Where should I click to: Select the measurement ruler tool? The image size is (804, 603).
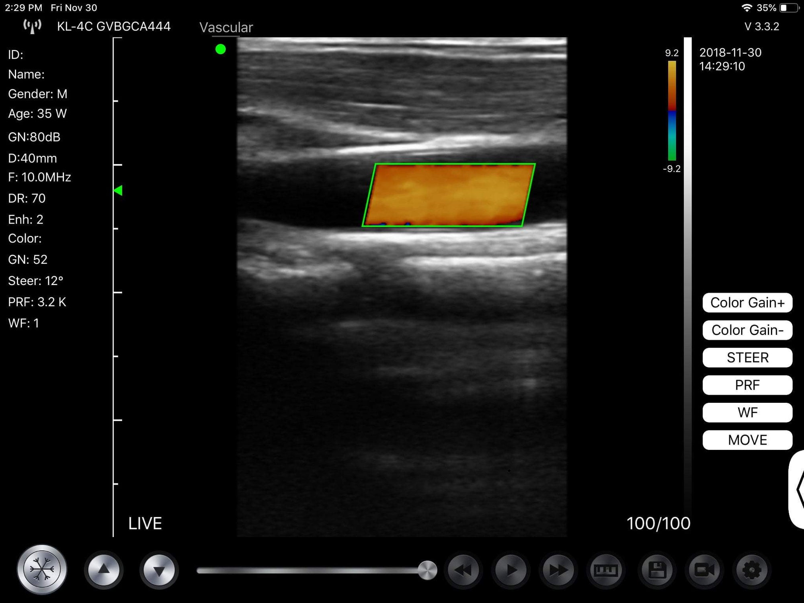coord(606,569)
